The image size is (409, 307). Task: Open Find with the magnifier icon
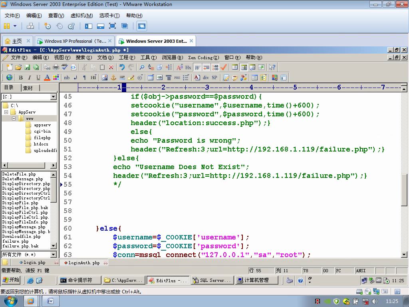click(142, 67)
